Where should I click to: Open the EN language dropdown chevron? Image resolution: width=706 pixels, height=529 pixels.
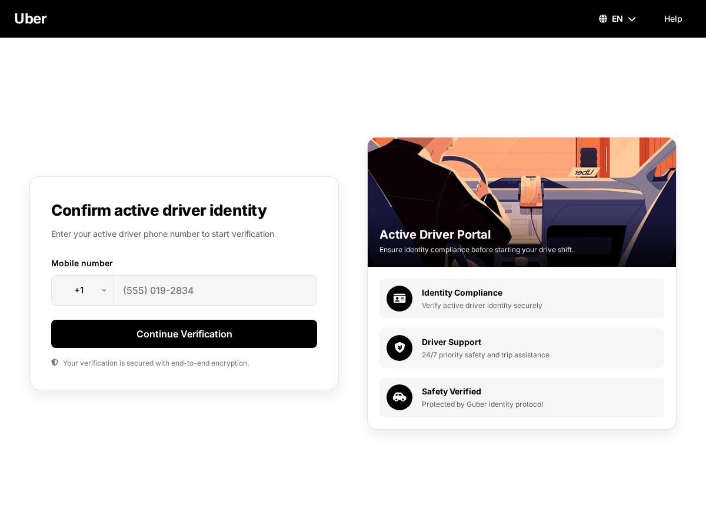coord(632,19)
